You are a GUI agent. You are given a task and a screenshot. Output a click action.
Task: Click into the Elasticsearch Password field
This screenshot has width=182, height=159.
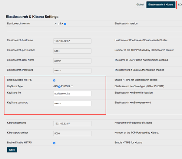(x=72, y=71)
